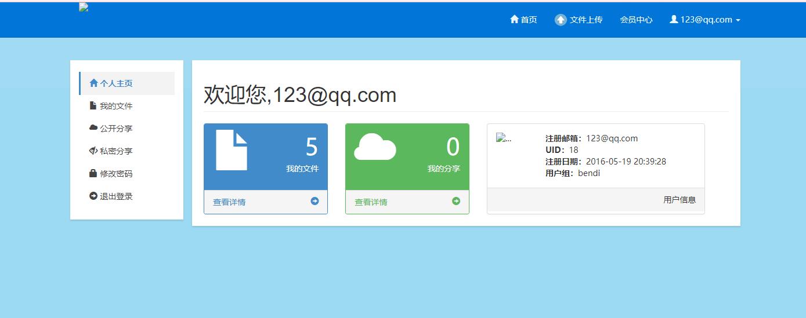The width and height of the screenshot is (806, 318).
Task: Click the large white file icon
Action: (x=232, y=150)
